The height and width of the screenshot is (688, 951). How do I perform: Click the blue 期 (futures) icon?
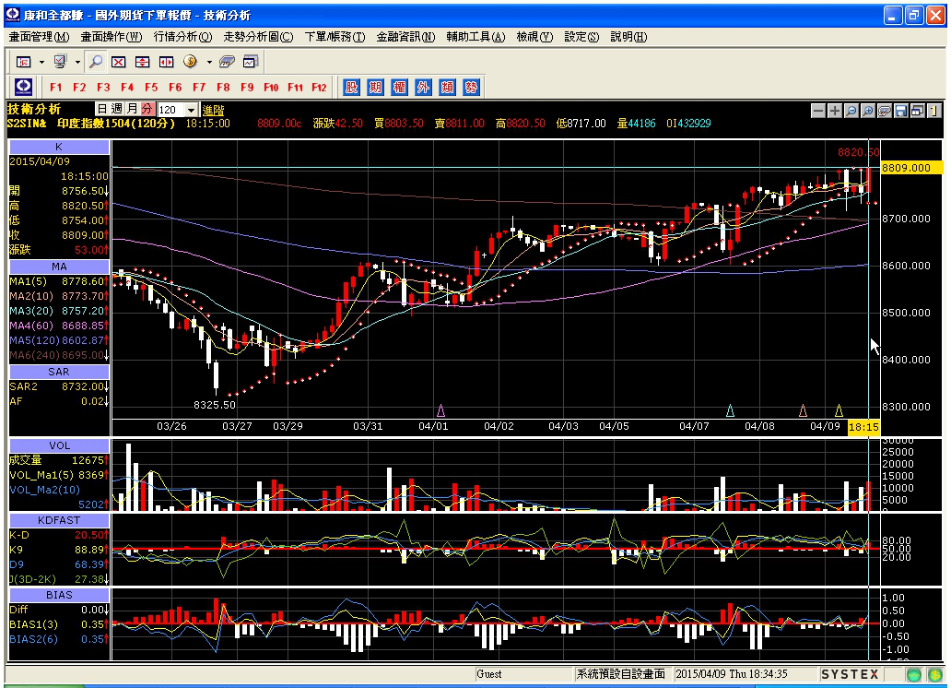pyautogui.click(x=375, y=87)
